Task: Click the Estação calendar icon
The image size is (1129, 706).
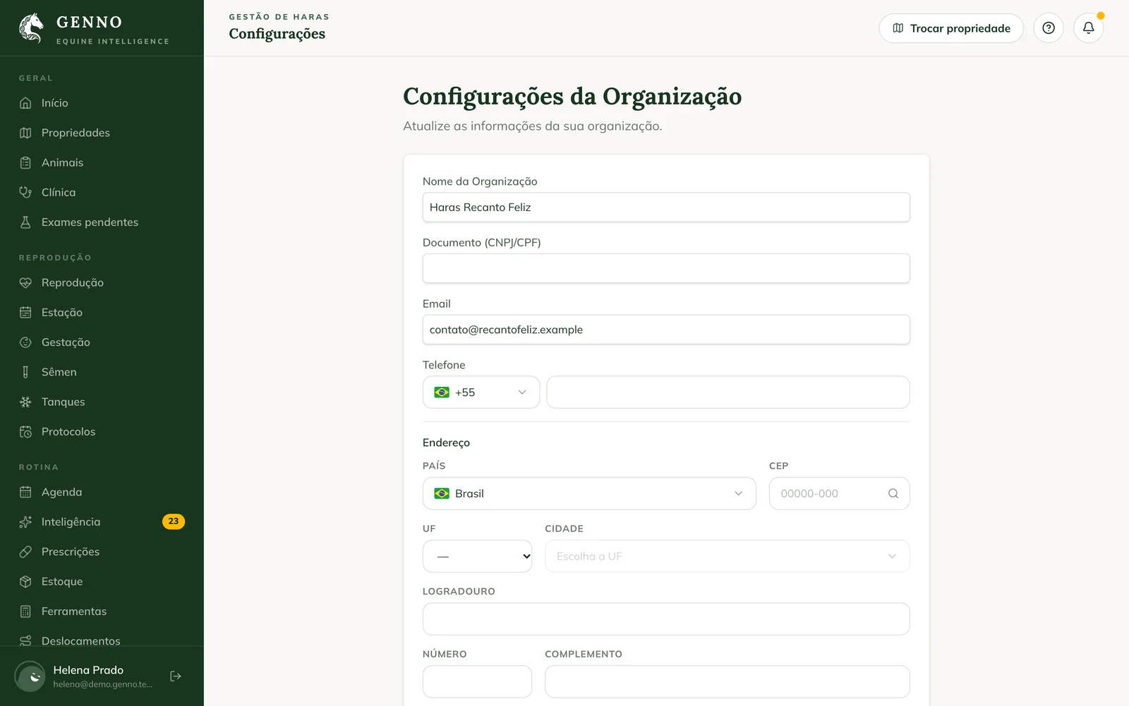Action: click(25, 312)
